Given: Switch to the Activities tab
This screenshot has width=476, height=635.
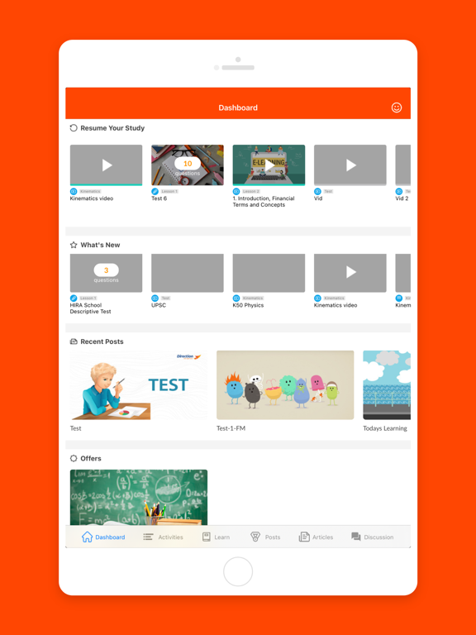Looking at the screenshot, I should 163,537.
